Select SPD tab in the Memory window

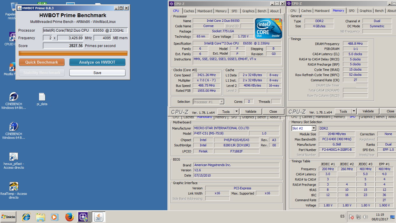[x=352, y=11]
